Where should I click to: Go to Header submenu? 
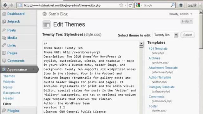pos(9,98)
